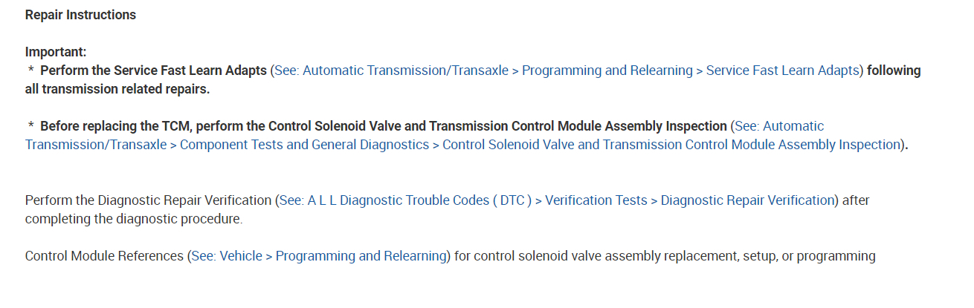Open the Service Fast Learn Adapts link
Screen dimensions: 974x308
782,71
